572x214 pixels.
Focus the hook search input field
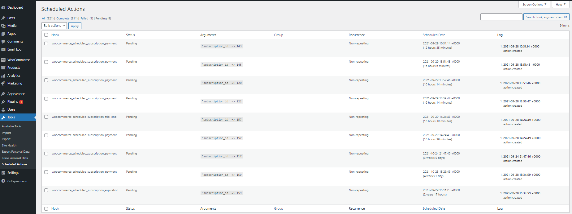(501, 17)
